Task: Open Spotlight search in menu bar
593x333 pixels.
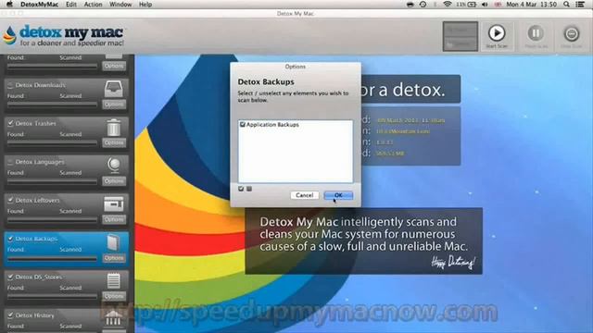Action: click(x=566, y=5)
